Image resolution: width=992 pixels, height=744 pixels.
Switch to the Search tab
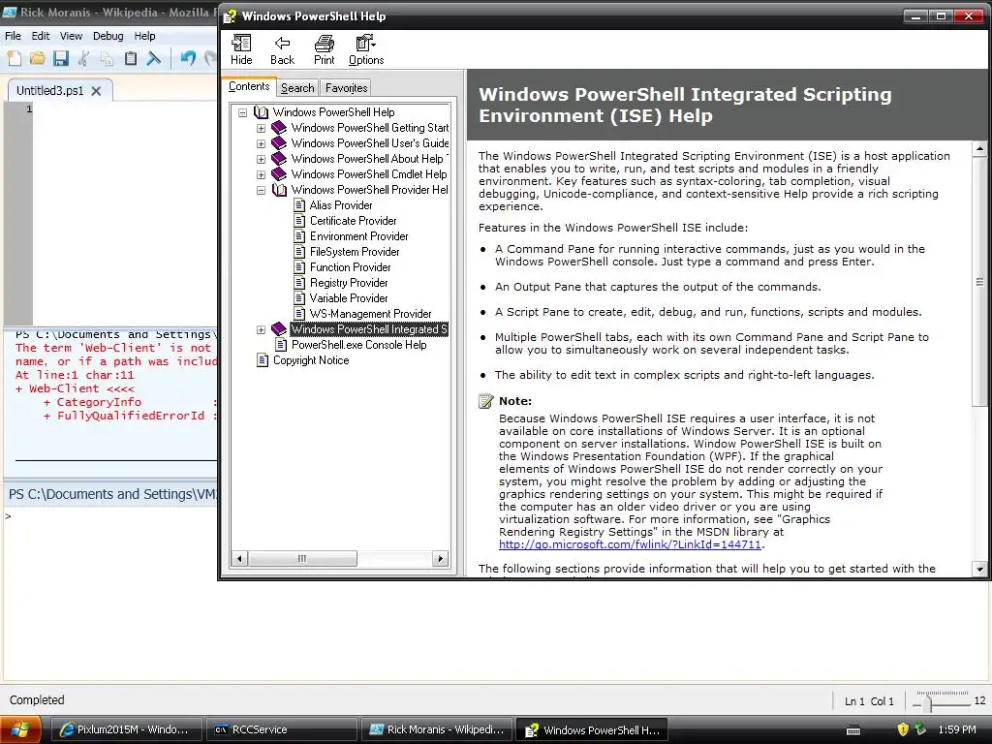point(297,88)
